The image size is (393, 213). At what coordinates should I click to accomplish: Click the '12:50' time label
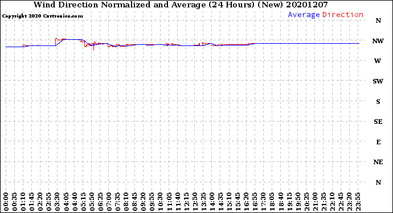click(195, 202)
